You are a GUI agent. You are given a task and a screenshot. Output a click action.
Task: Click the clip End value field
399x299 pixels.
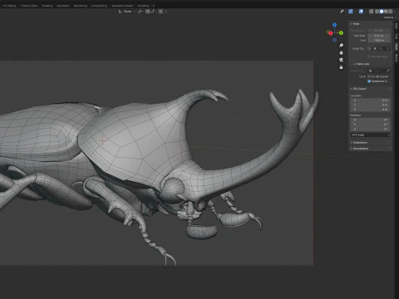pyautogui.click(x=379, y=41)
